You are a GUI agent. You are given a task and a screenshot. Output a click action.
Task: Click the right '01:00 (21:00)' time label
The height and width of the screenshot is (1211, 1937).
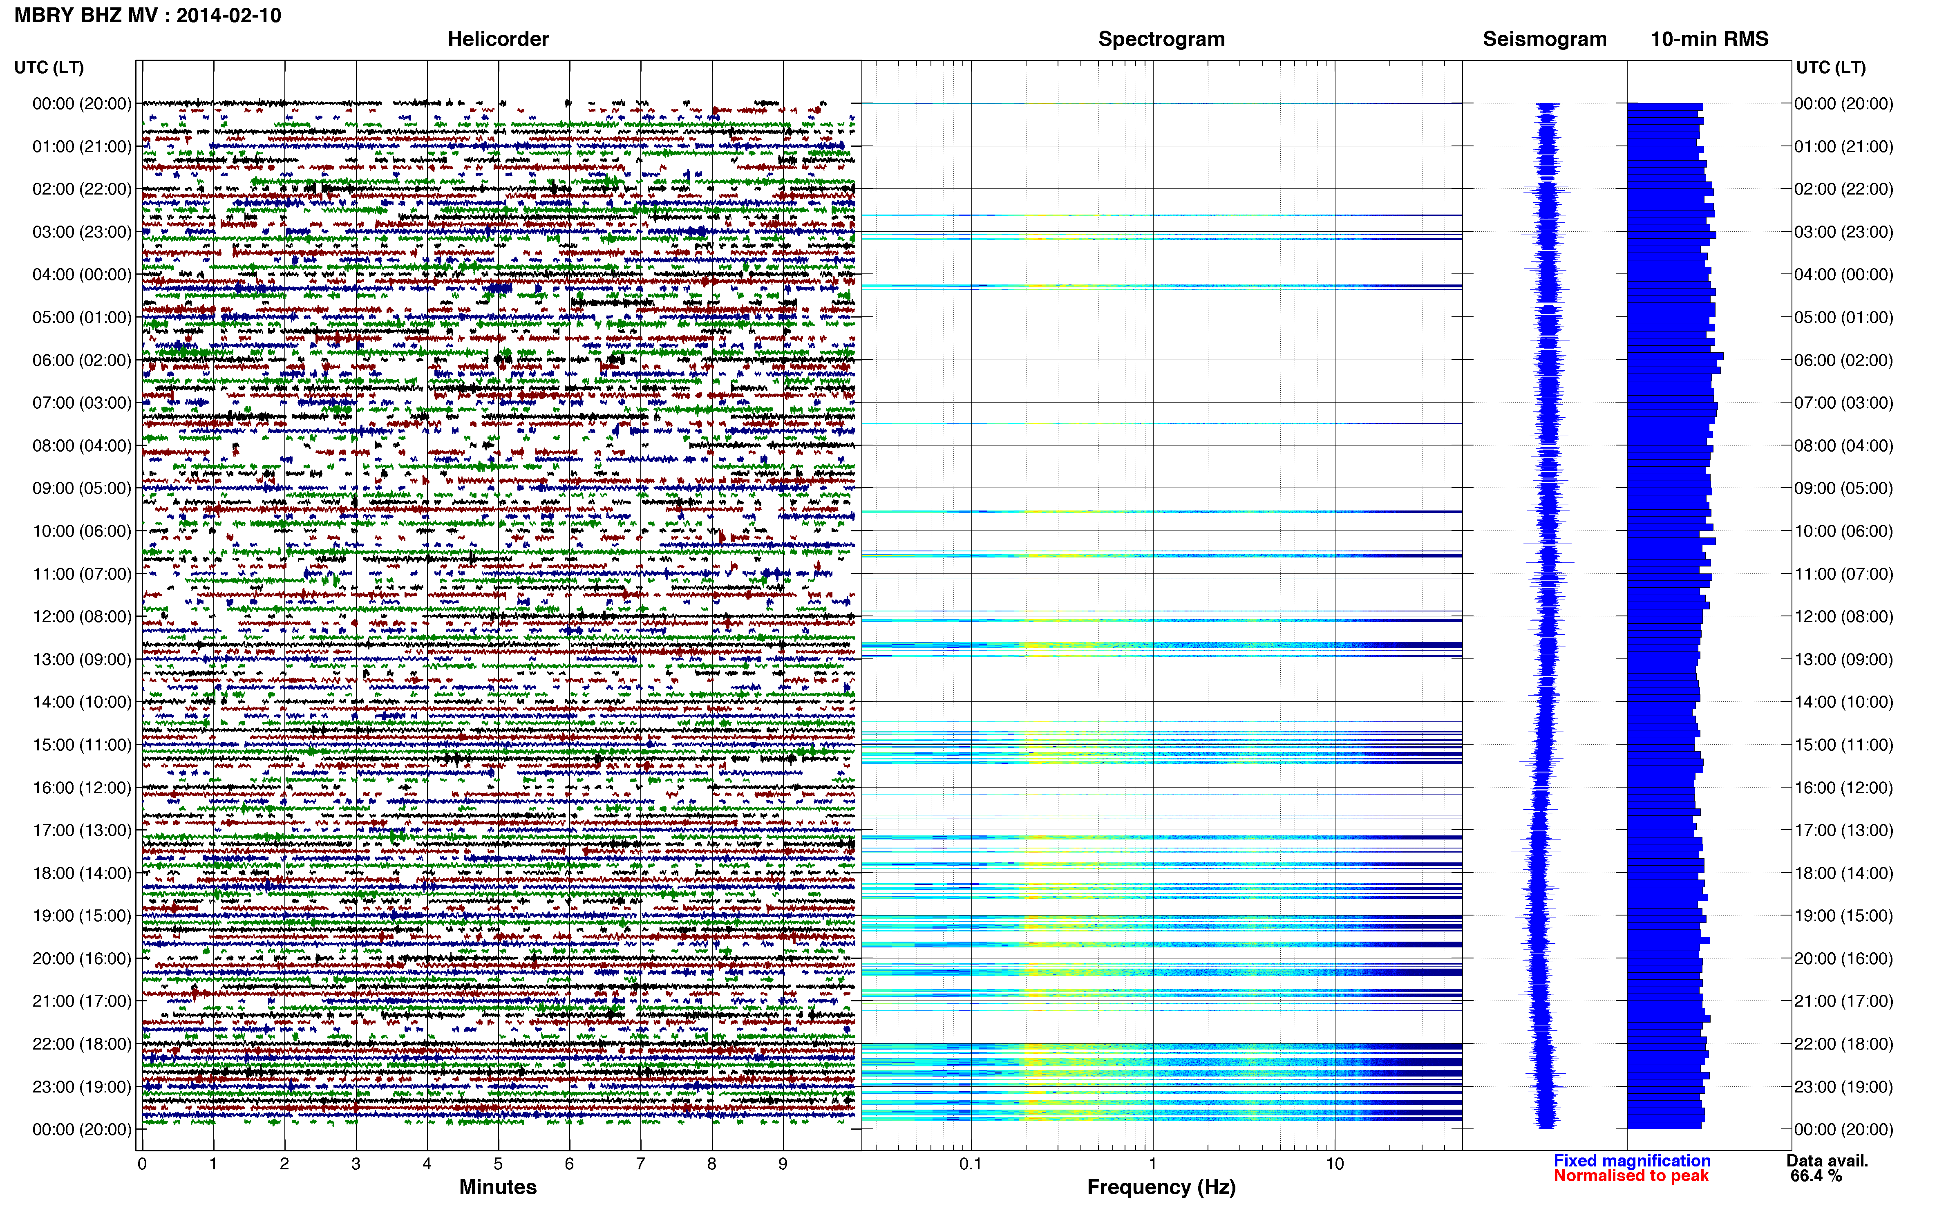click(x=1843, y=147)
